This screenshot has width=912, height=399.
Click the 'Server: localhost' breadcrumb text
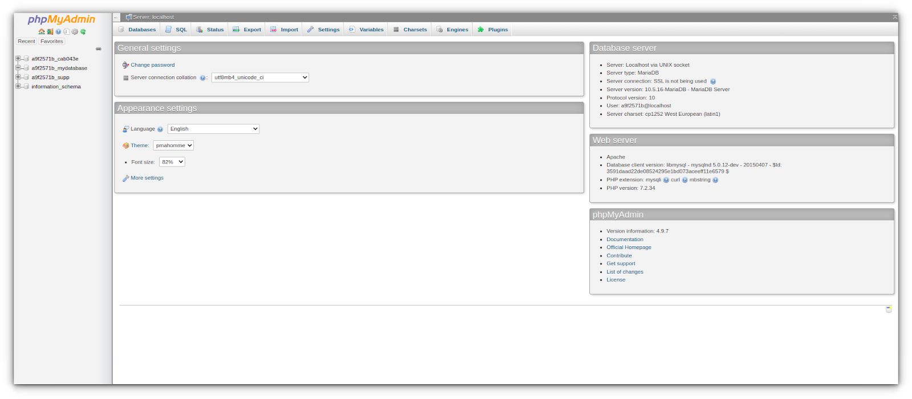[x=153, y=17]
